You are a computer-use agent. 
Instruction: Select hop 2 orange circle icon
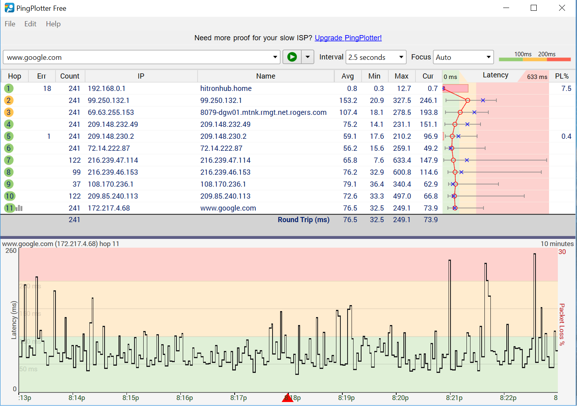(x=8, y=101)
